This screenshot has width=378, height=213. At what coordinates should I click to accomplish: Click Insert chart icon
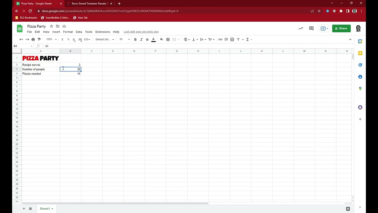[x=232, y=39]
